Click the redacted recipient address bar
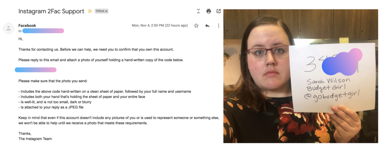389x152 pixels. [43, 31]
